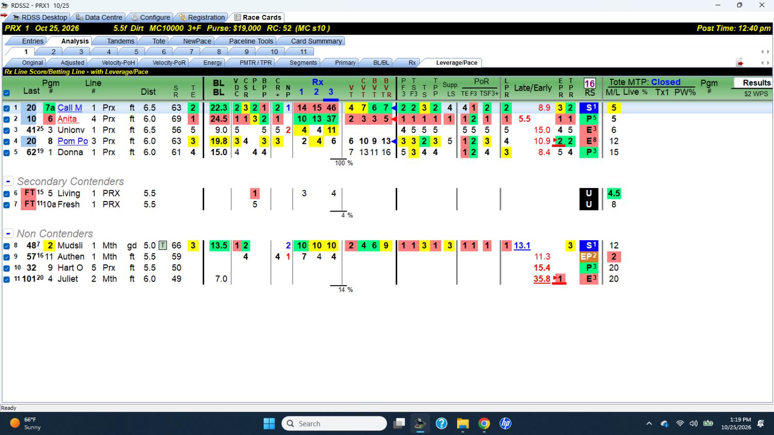
Task: Click the RDSS horse app taskbar icon
Action: point(420,424)
